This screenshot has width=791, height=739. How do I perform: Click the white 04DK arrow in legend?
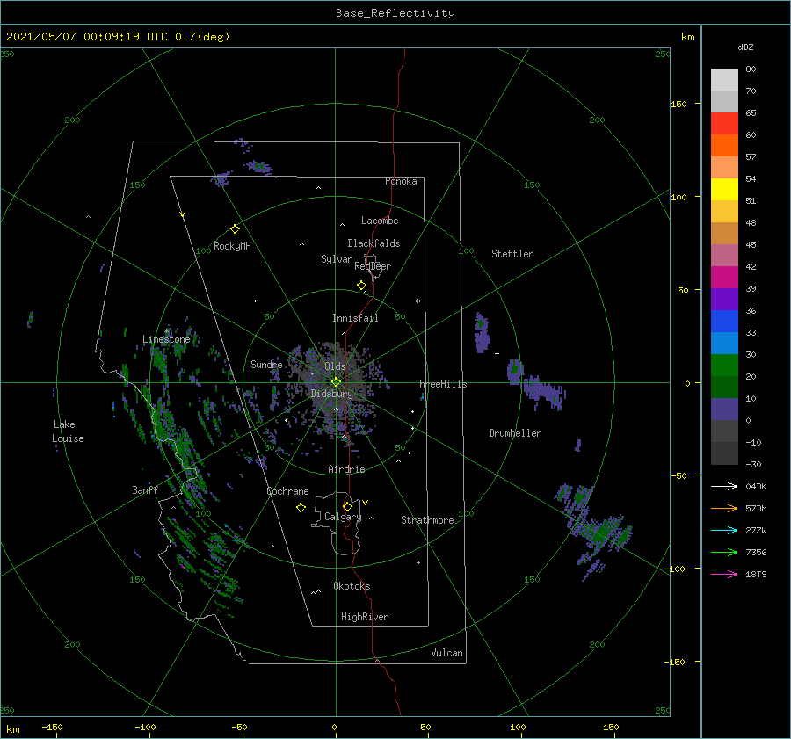(724, 486)
